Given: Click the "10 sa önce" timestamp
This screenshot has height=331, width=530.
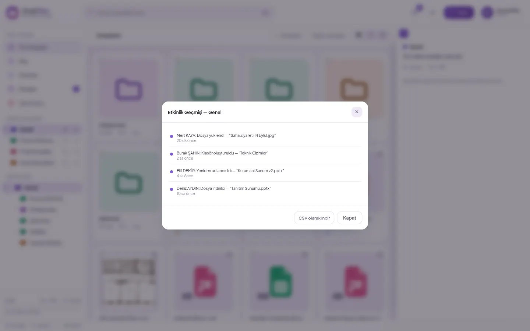Looking at the screenshot, I should click(186, 193).
